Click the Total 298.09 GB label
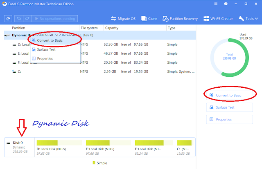 coord(229,56)
